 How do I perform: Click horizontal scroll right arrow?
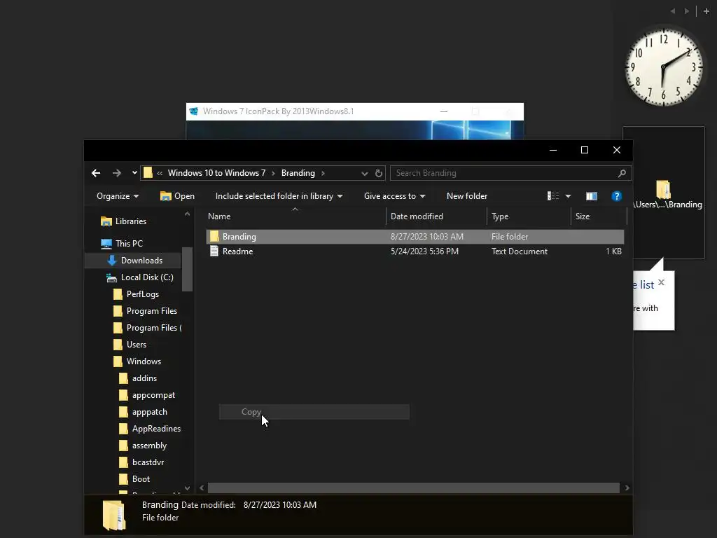coord(627,488)
